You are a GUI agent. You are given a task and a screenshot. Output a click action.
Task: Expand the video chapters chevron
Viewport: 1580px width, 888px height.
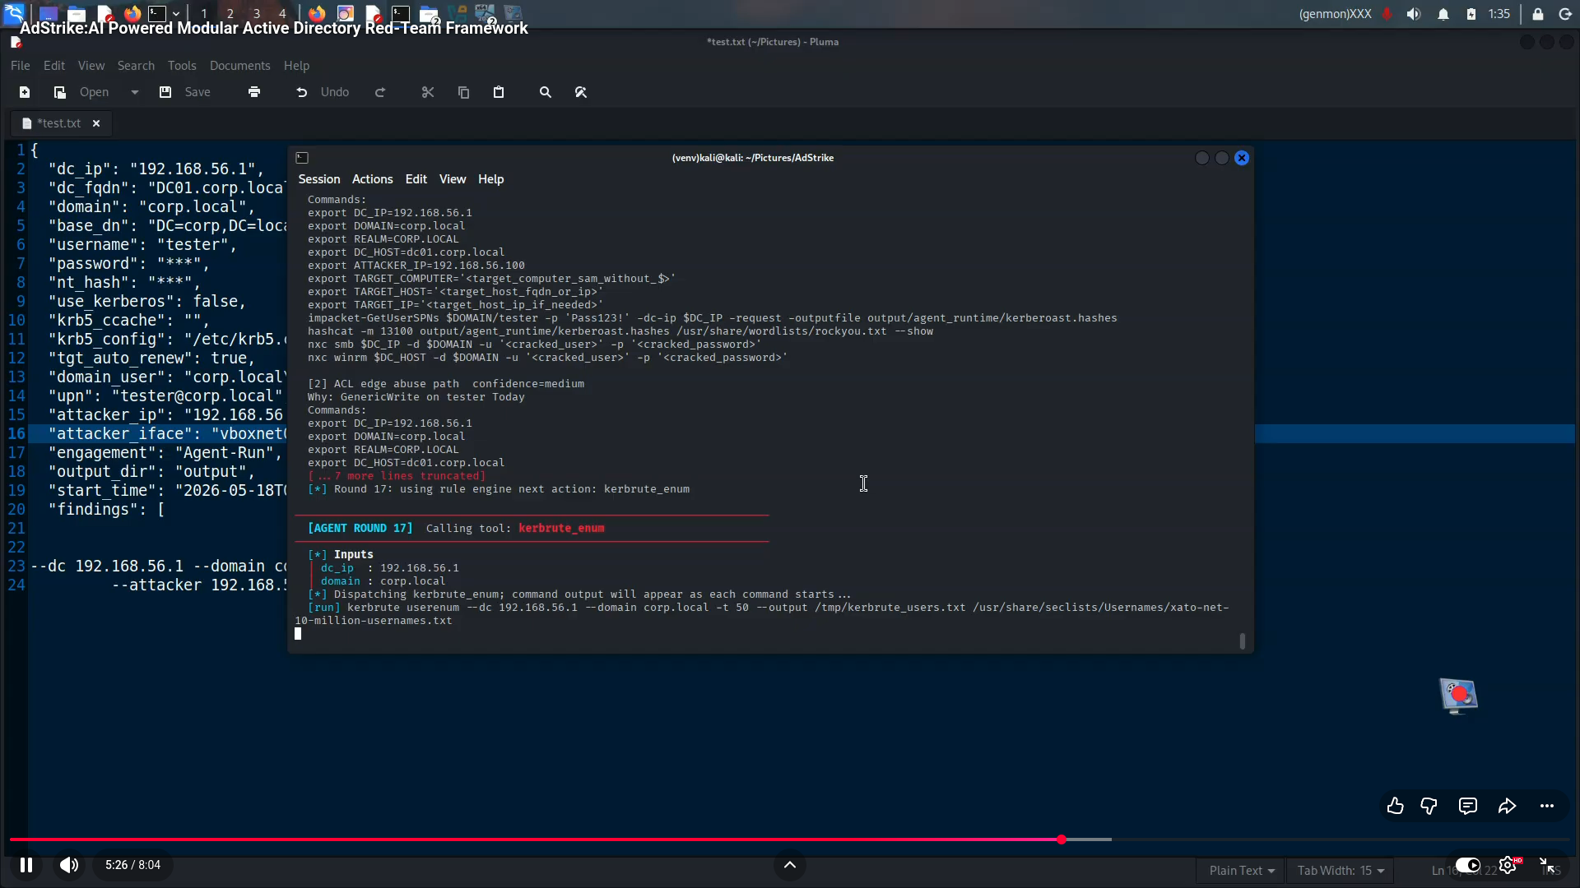790,865
